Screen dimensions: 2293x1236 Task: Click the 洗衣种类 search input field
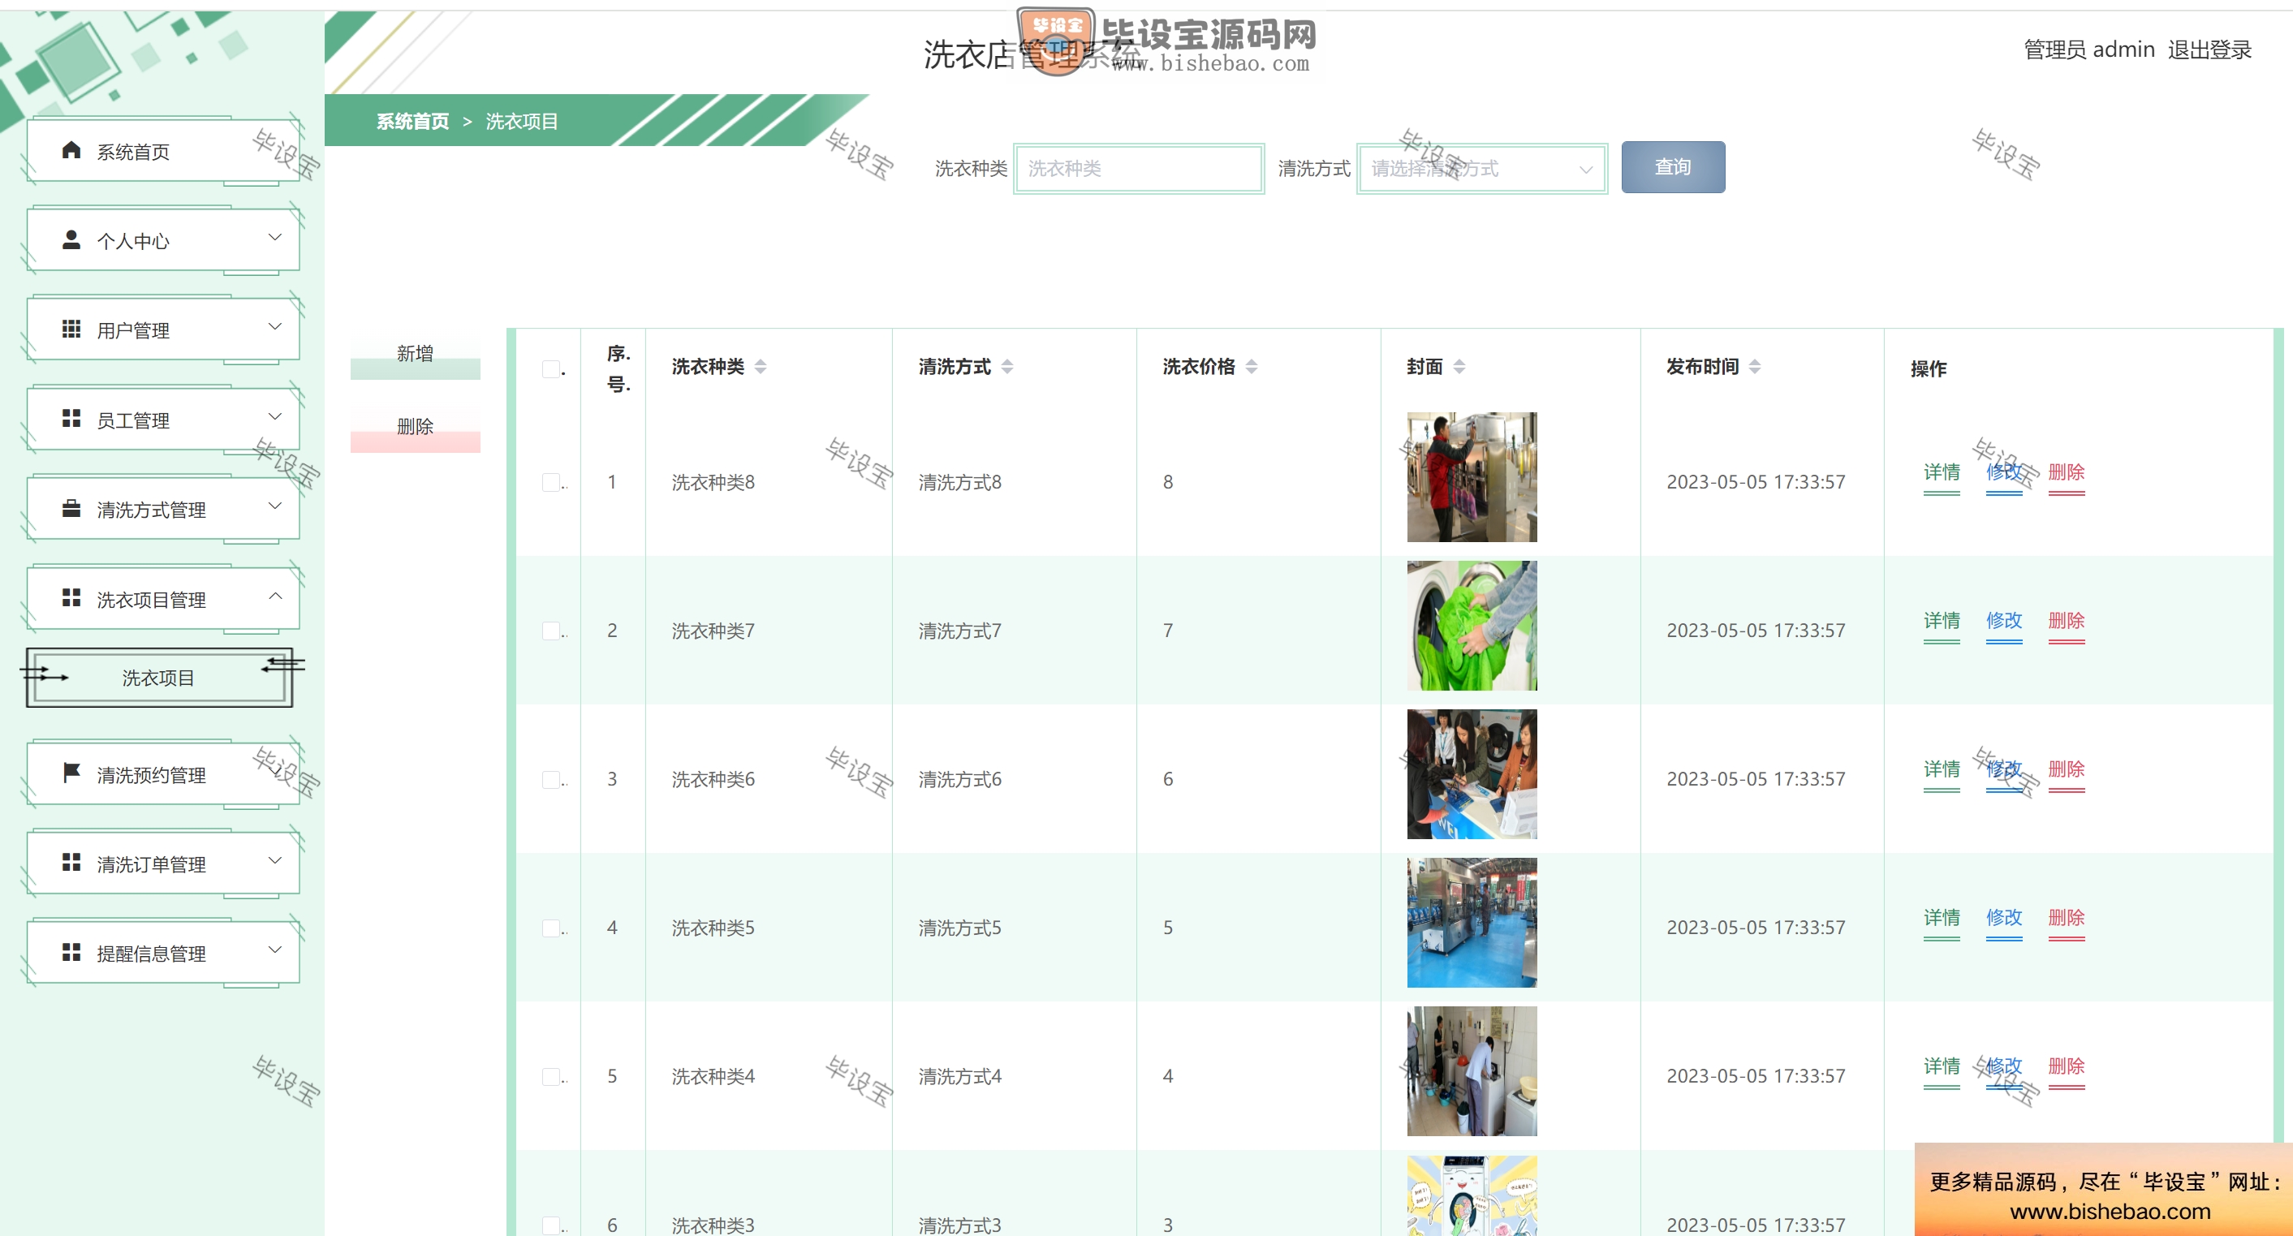(1139, 168)
